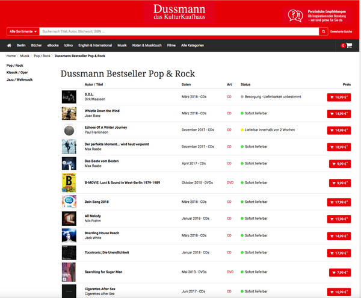Select Klassik / Oper in left sidebar
361x298 pixels.
(x=17, y=72)
